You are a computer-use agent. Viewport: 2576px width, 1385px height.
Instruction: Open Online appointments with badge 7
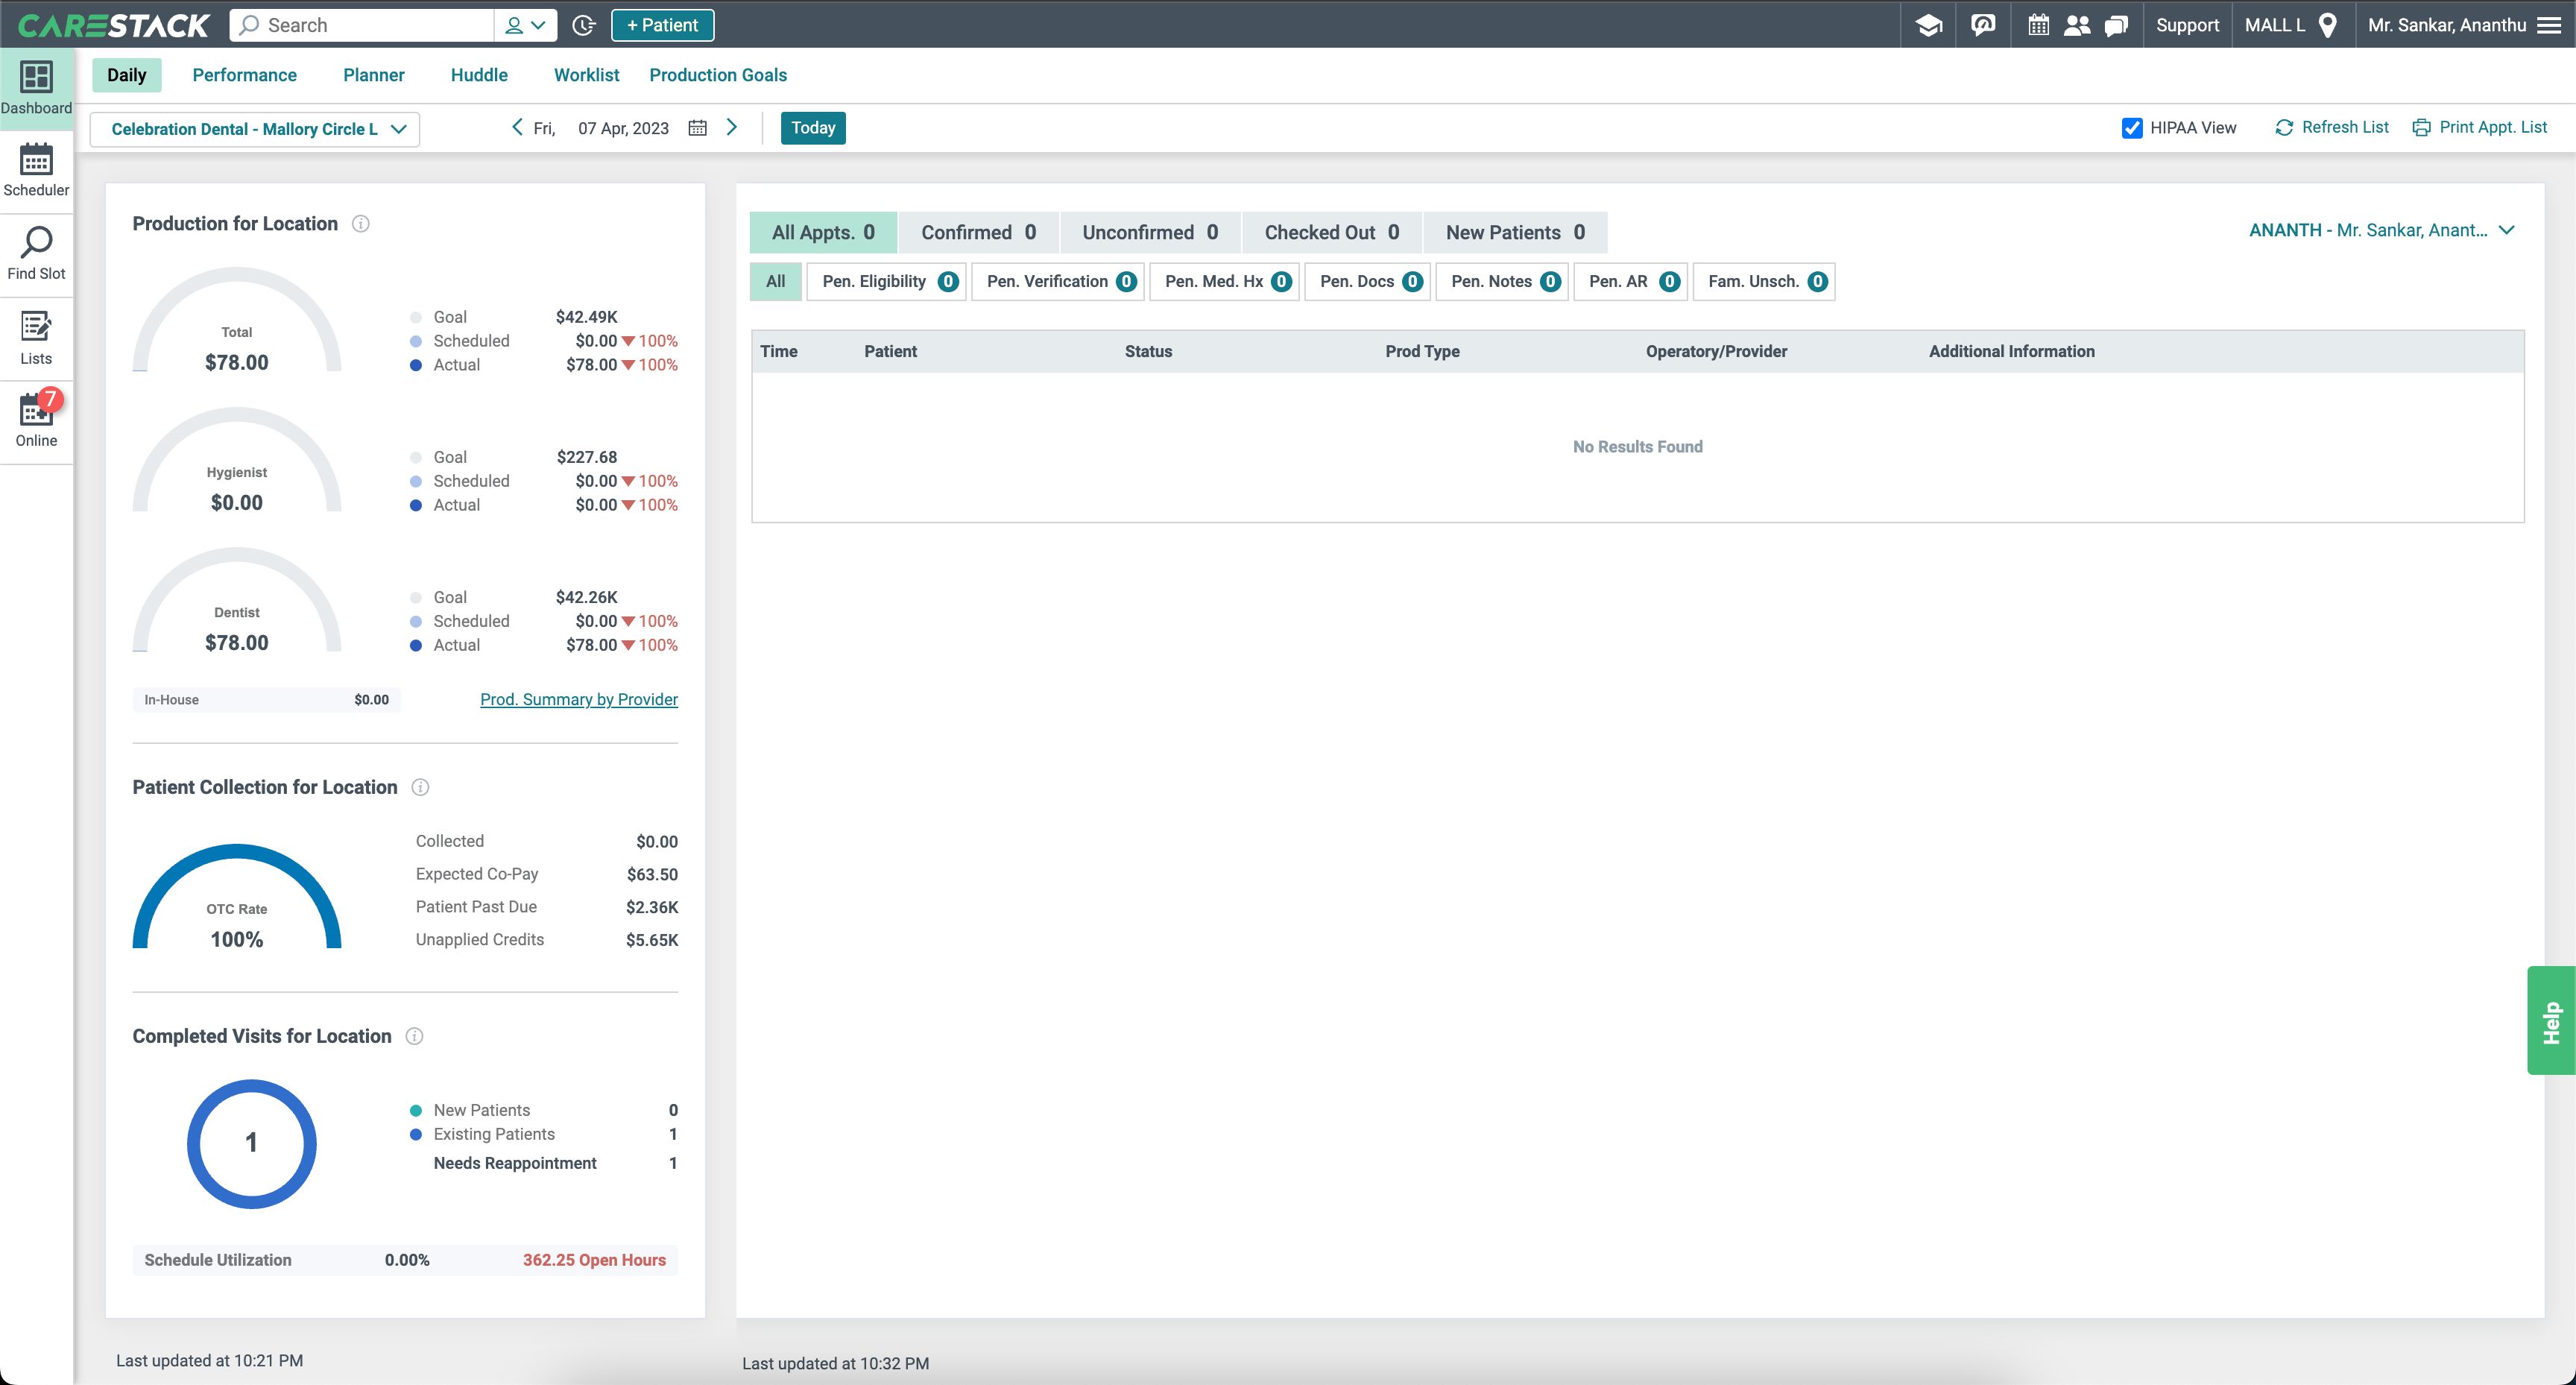tap(36, 421)
